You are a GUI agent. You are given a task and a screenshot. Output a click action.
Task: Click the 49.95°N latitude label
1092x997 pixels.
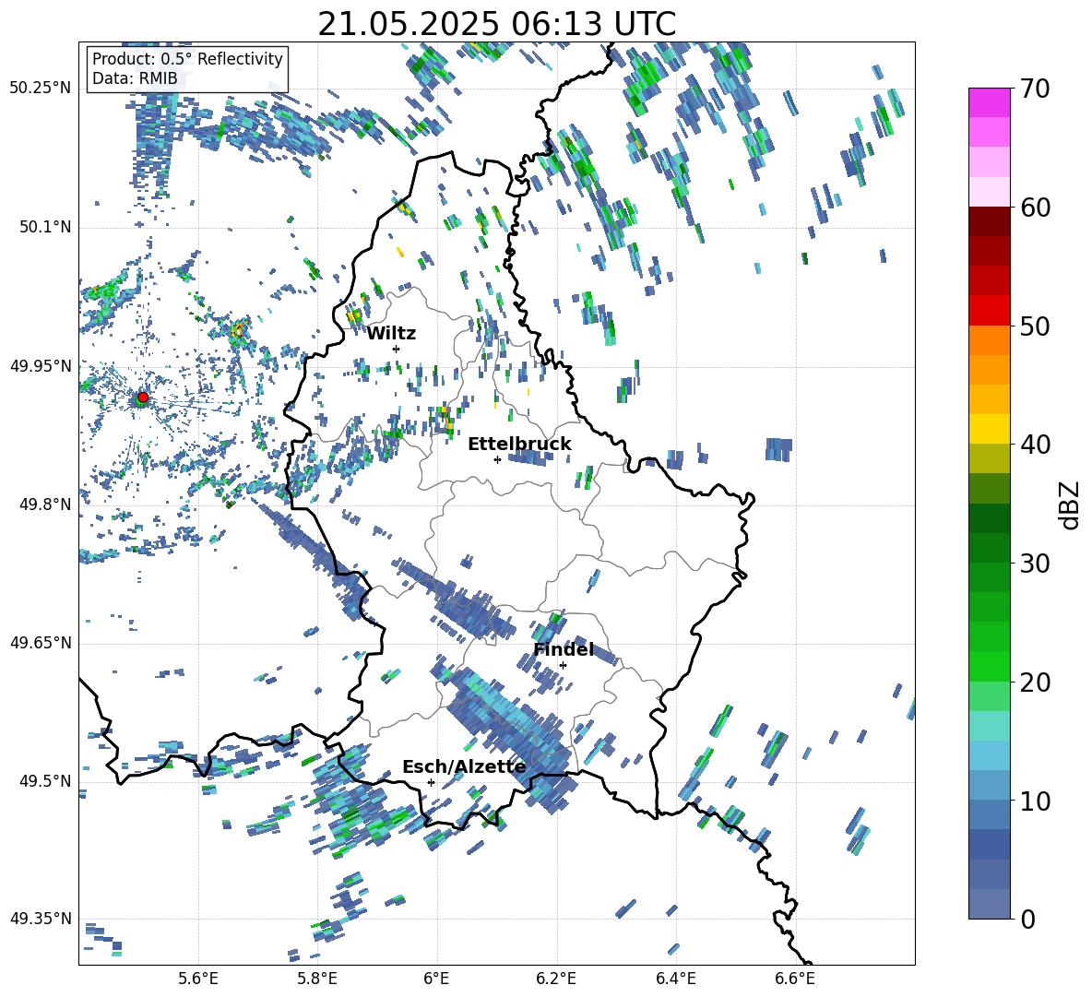41,365
